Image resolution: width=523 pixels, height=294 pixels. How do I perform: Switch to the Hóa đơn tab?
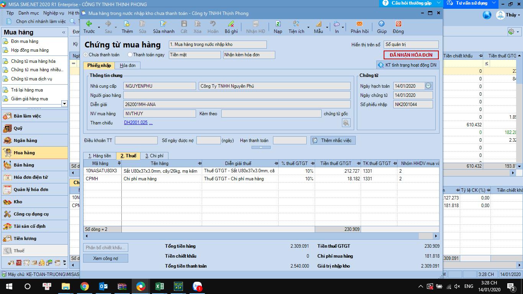(x=127, y=65)
